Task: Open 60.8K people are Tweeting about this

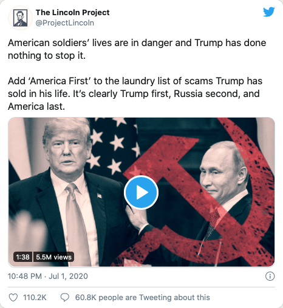Action: point(142,298)
